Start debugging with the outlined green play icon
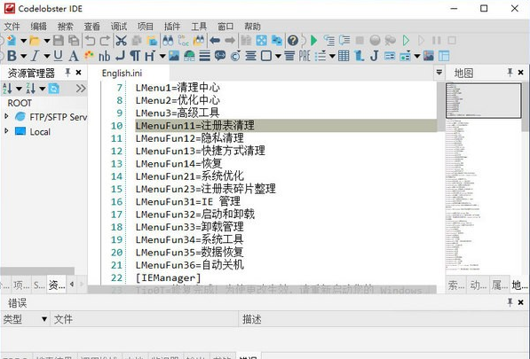Viewport: 530px width, 359px height. click(x=406, y=41)
